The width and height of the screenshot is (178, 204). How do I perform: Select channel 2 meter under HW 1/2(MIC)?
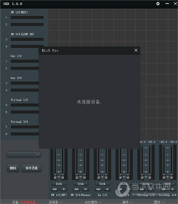pos(27,24)
